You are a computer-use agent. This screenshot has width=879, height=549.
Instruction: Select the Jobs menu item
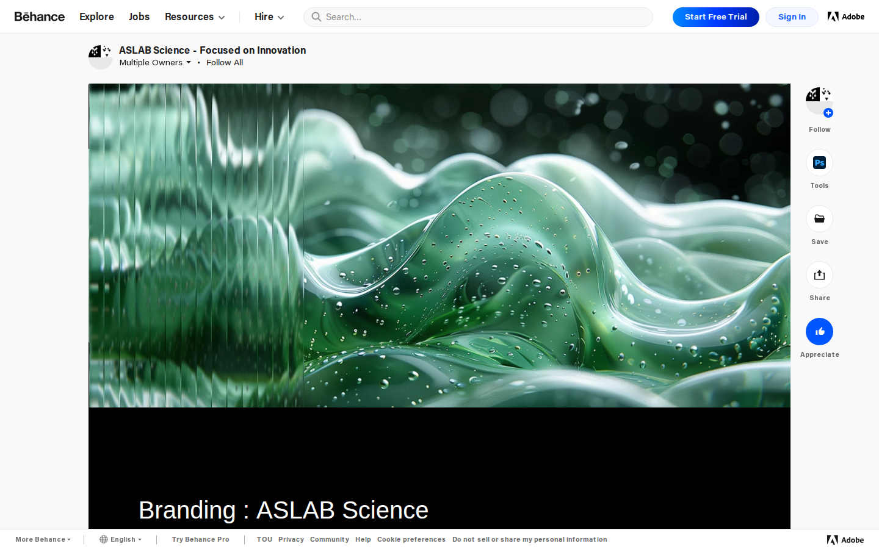click(139, 16)
